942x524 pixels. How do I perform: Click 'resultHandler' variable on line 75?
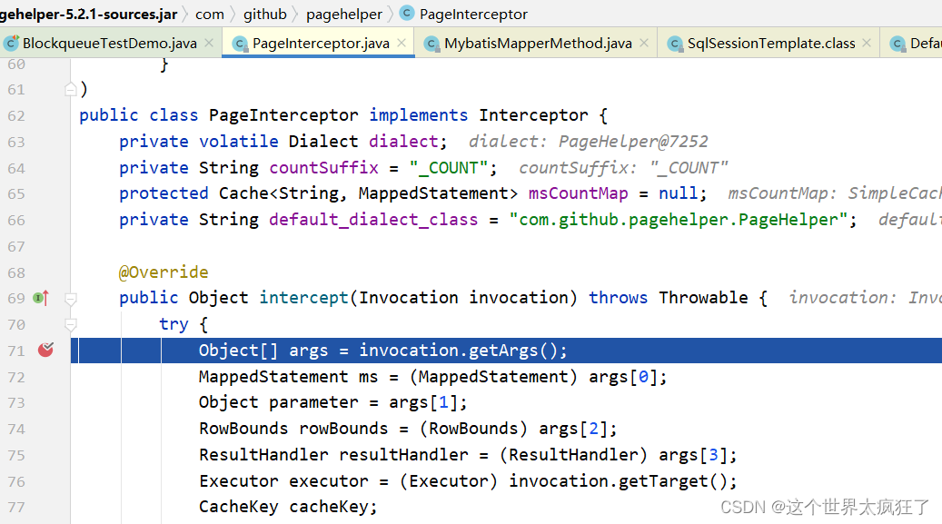pos(403,455)
